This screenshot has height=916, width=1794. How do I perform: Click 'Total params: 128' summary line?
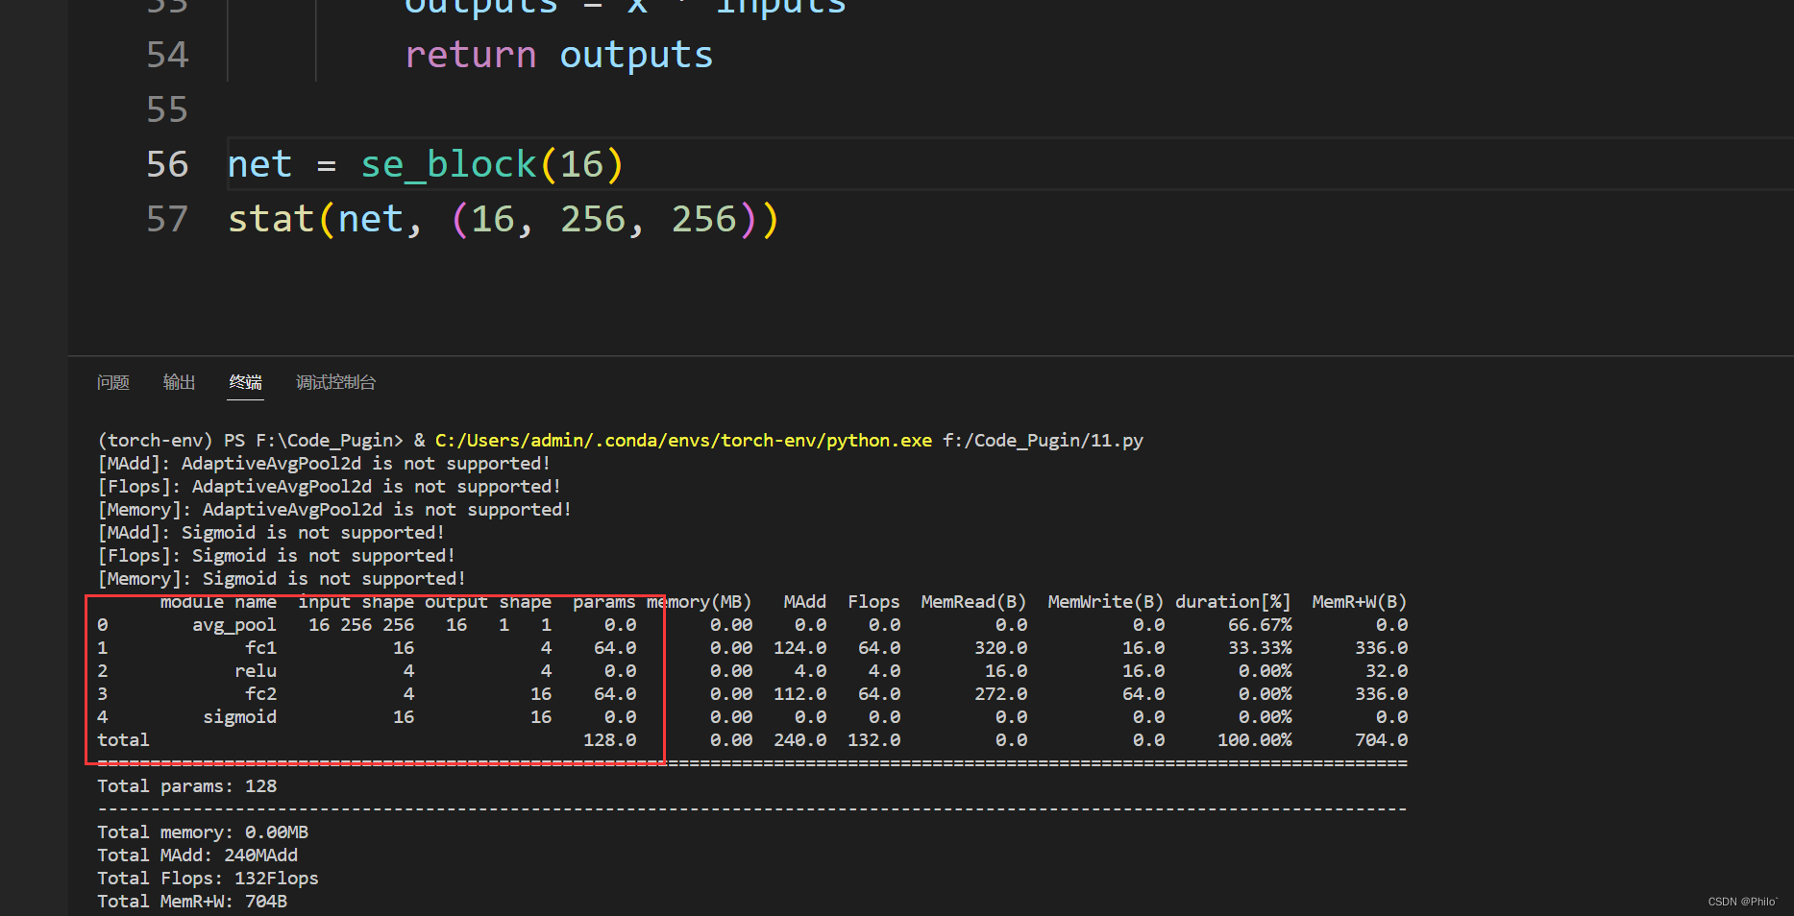[x=187, y=786]
